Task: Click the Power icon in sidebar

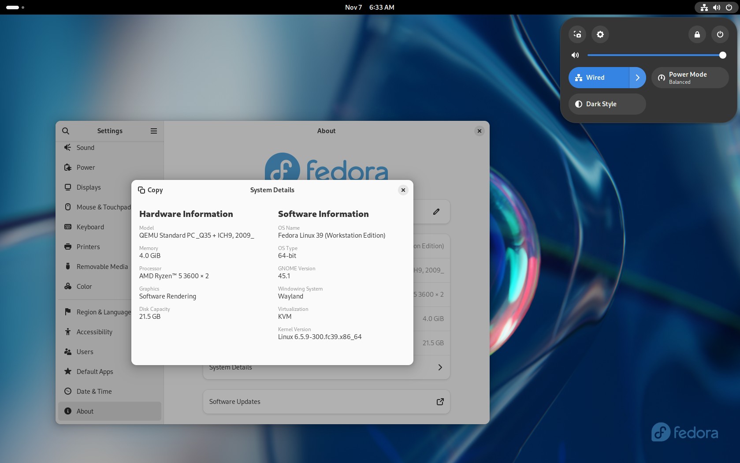Action: (67, 167)
